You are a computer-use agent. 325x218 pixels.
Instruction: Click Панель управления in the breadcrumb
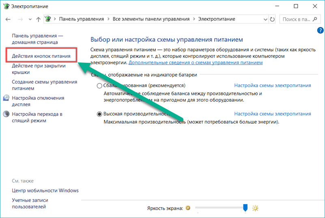82,19
